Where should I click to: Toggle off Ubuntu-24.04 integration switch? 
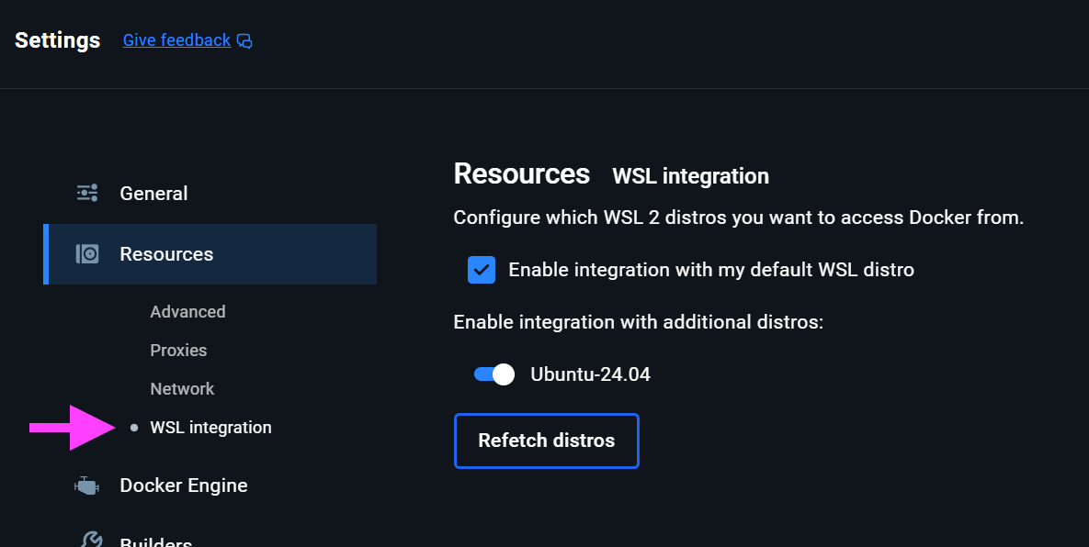coord(493,374)
